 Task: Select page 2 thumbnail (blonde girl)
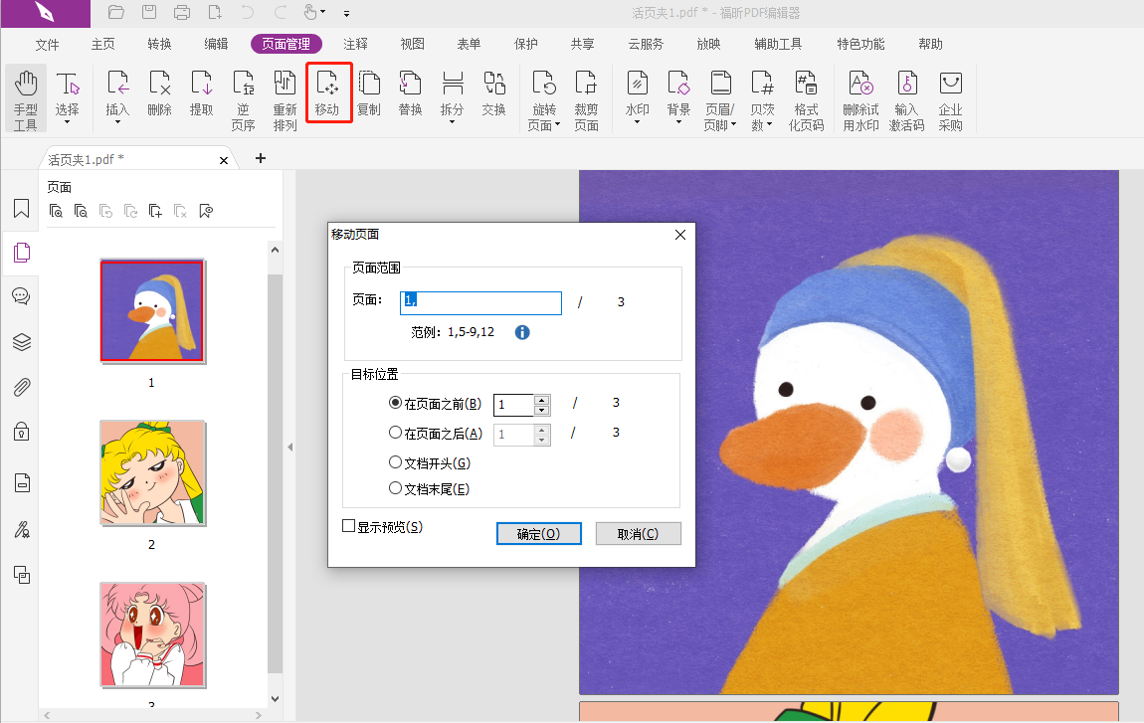(152, 472)
